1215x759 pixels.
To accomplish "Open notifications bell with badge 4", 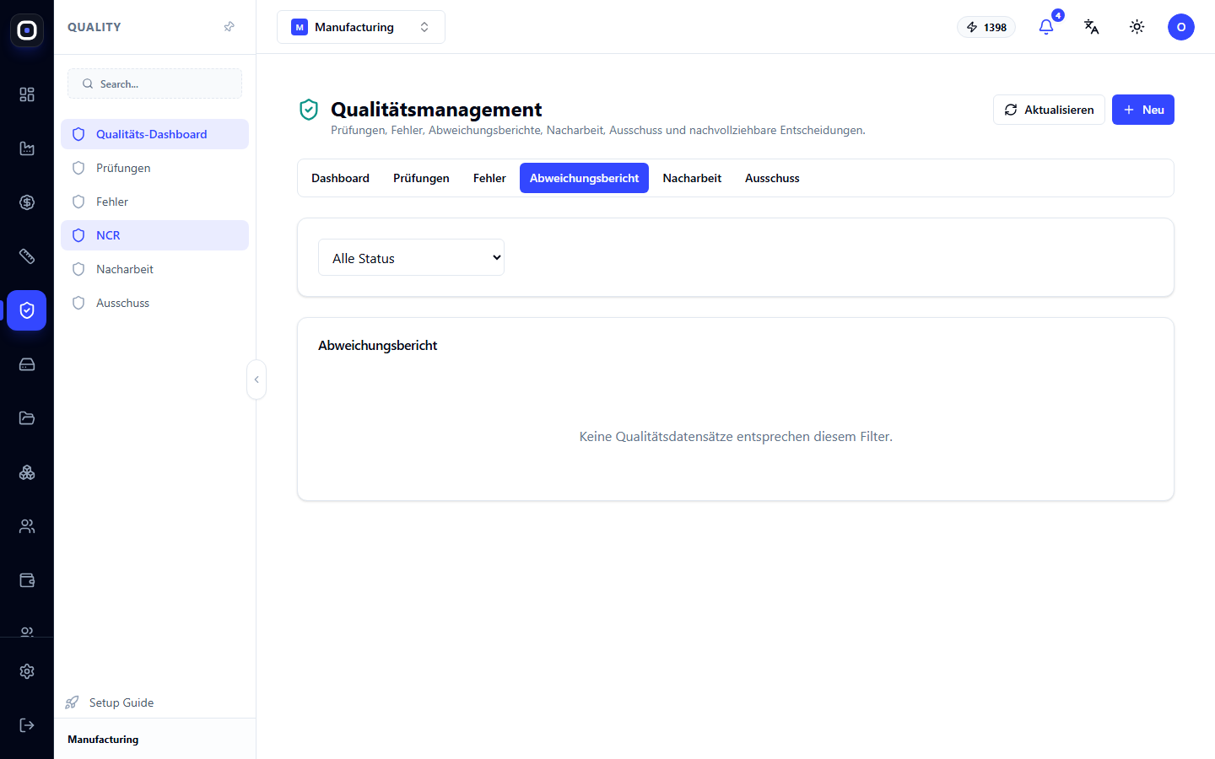I will point(1046,27).
